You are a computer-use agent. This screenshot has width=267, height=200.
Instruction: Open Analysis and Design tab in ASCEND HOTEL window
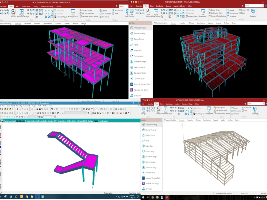179,6
